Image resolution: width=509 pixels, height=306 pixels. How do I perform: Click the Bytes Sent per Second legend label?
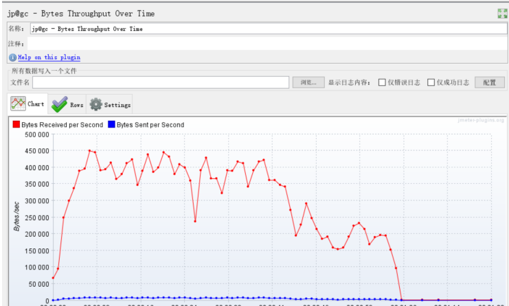point(150,125)
